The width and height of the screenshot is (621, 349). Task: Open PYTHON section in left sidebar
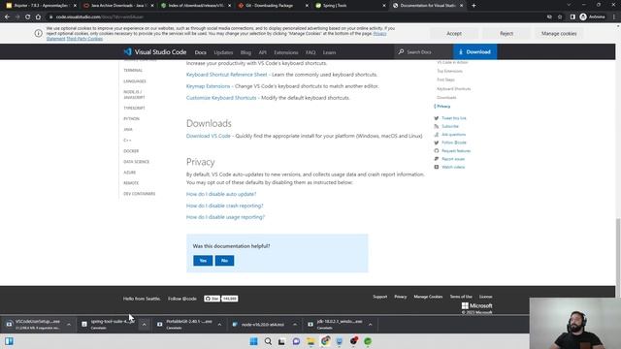[x=132, y=118]
